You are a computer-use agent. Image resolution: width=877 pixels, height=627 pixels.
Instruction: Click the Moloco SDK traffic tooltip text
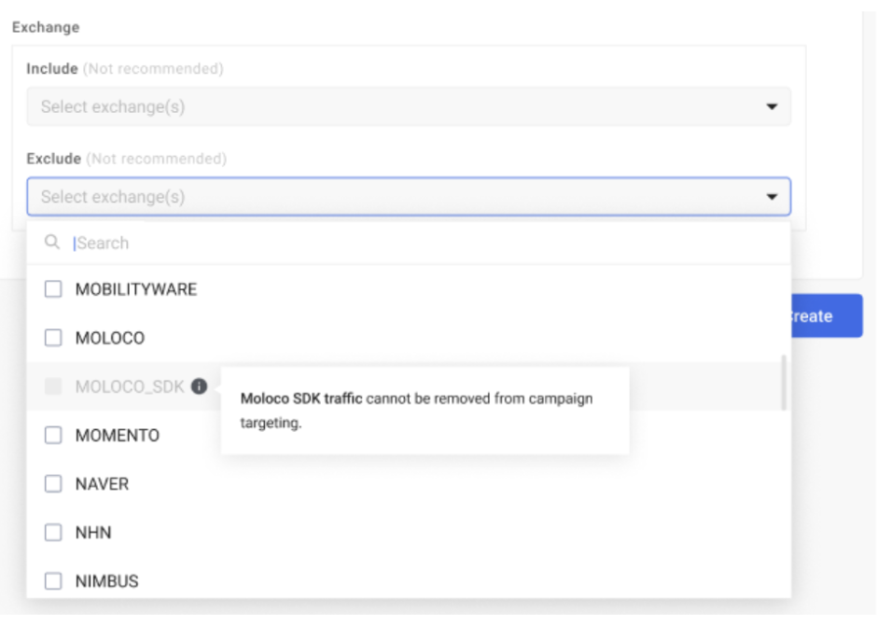pos(417,411)
